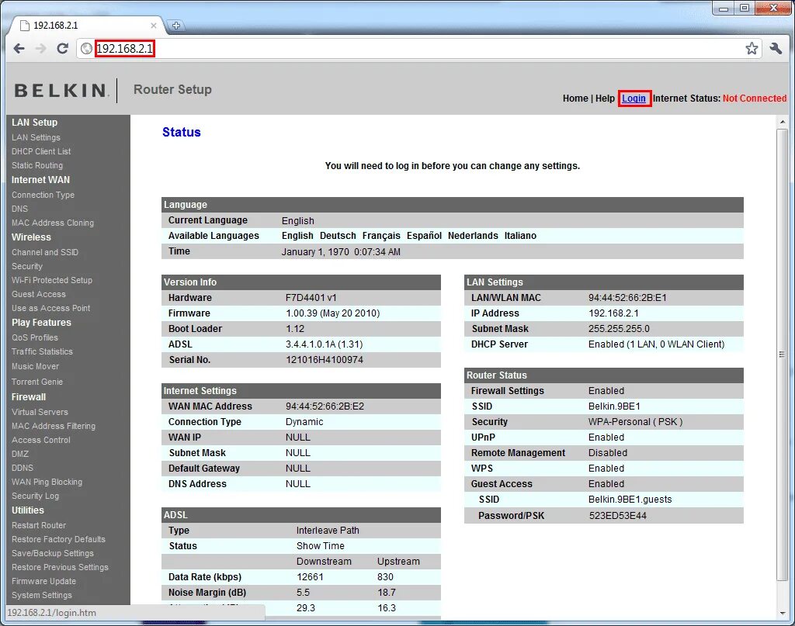Screen dimensions: 795x626
Task: Open MAC Address Cloning page
Action: pyautogui.click(x=53, y=223)
